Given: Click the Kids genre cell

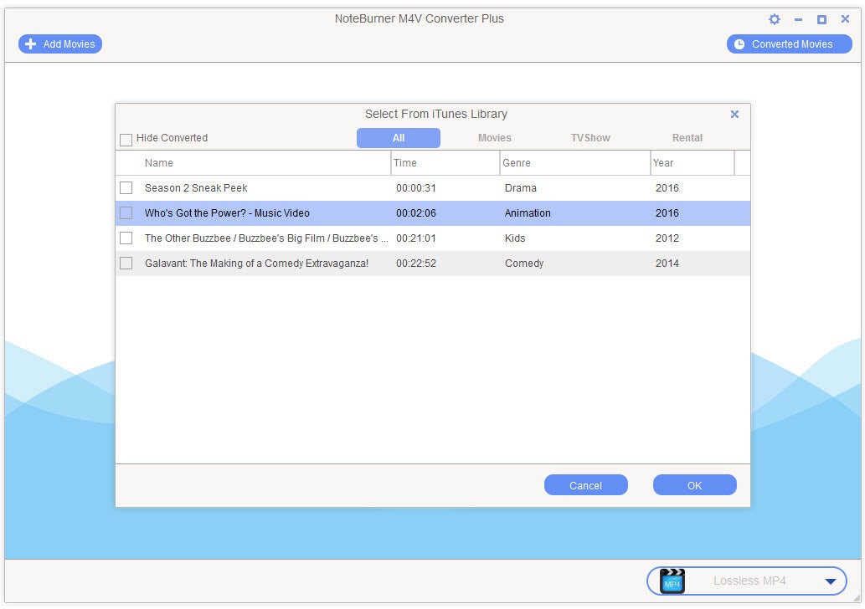Looking at the screenshot, I should tap(515, 238).
